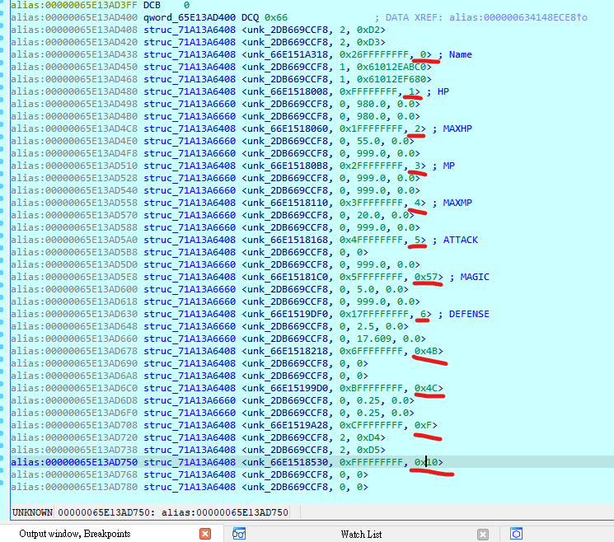The width and height of the screenshot is (614, 542).
Task: Click address alias:00000065E13AD618
Action: point(74,301)
